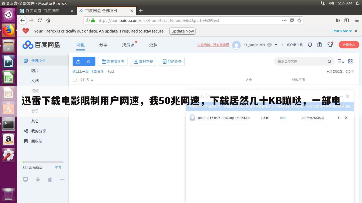Open the notification bell icon

pos(310,45)
